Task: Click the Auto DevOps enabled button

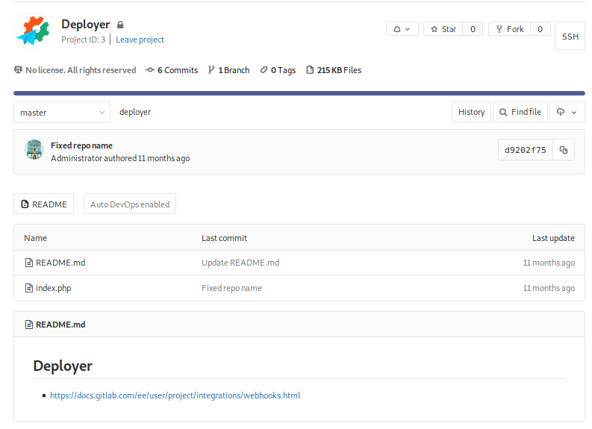Action: (x=130, y=204)
